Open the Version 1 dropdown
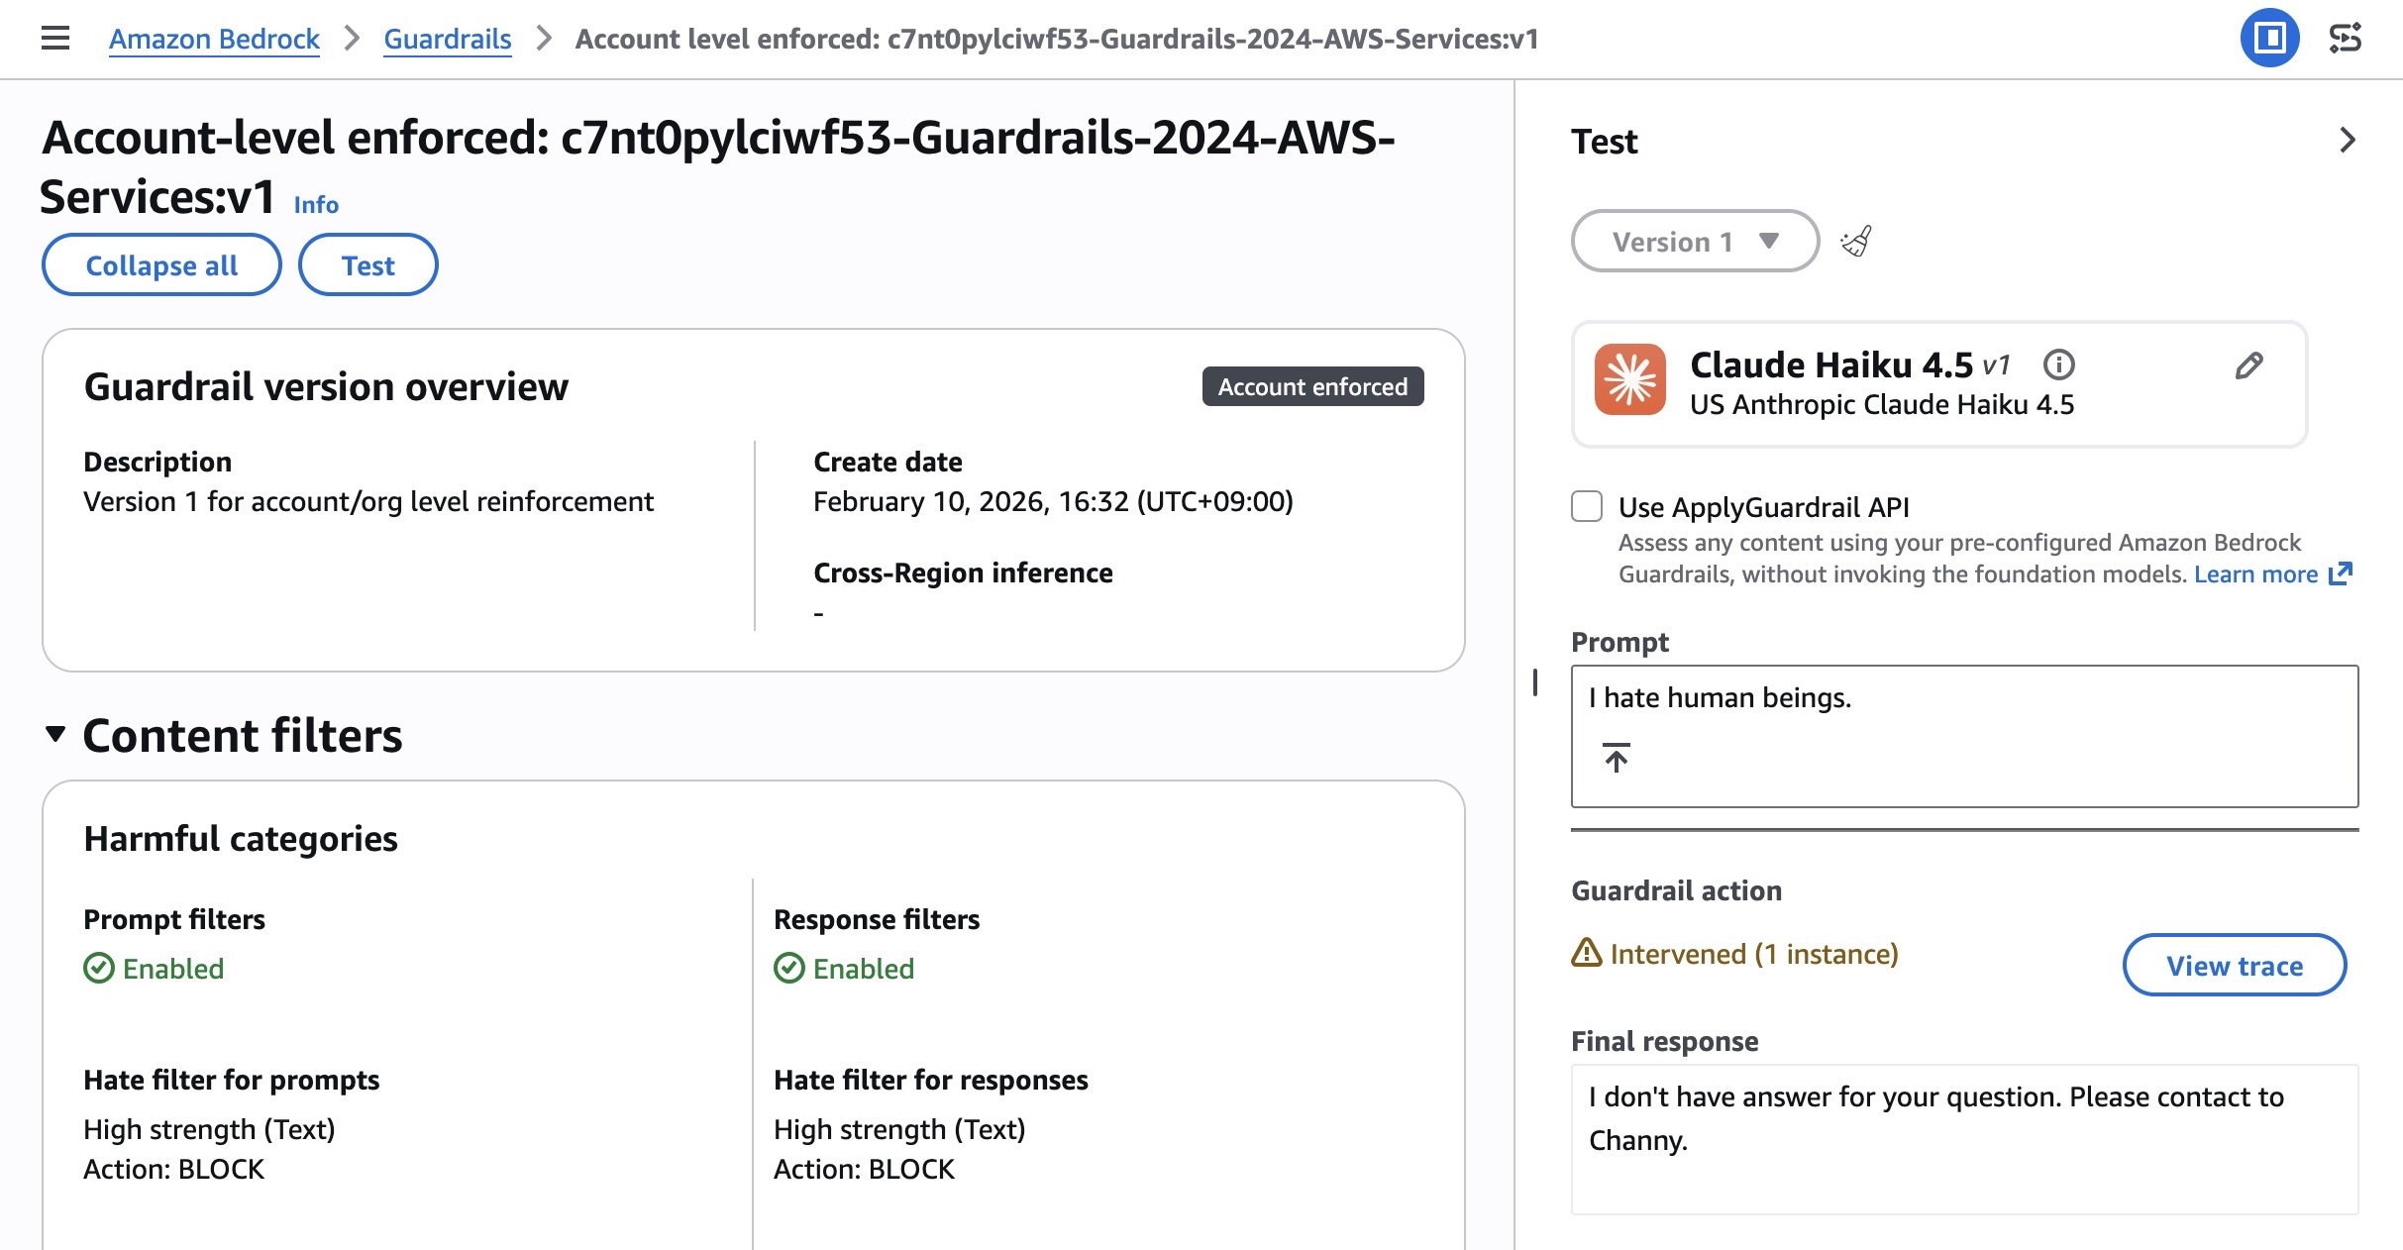Screen dimensions: 2403x1250 pos(1695,242)
